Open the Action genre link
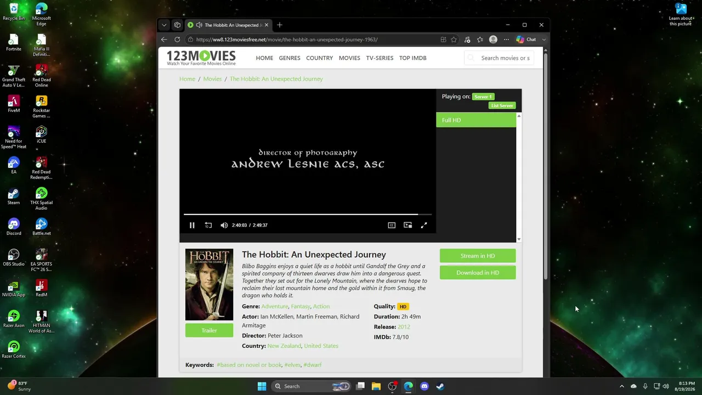The image size is (702, 395). (x=321, y=307)
